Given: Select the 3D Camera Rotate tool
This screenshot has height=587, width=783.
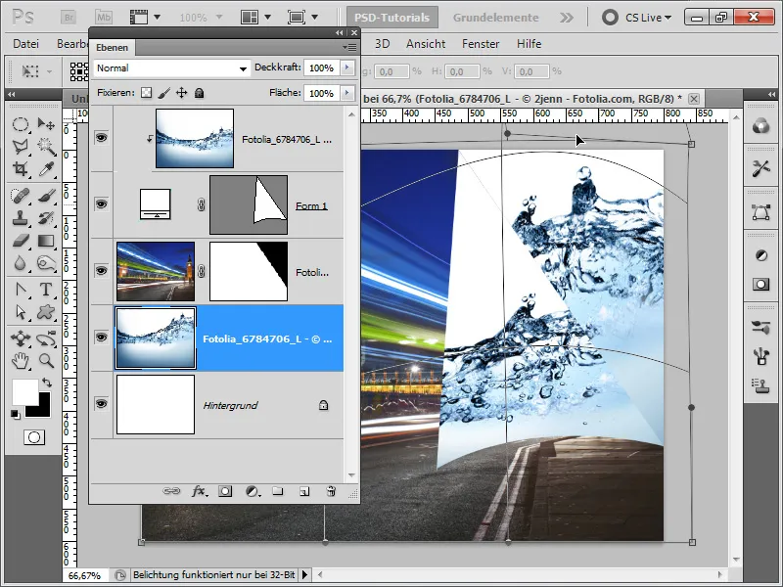Looking at the screenshot, I should point(46,339).
